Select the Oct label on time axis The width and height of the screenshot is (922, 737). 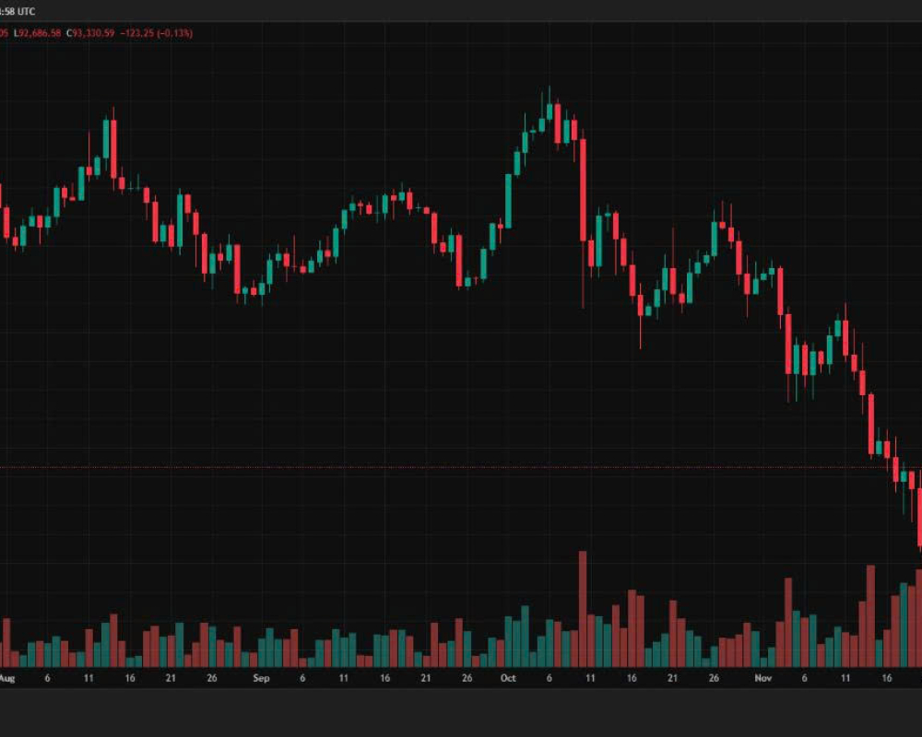click(507, 678)
